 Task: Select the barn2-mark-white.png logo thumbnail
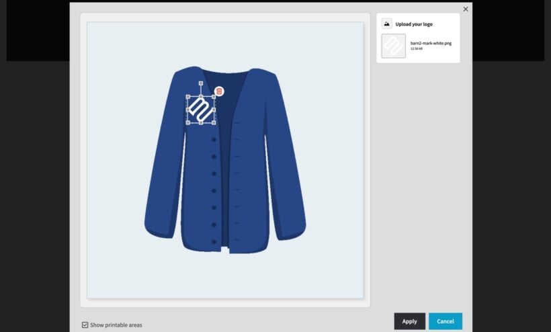pos(393,46)
